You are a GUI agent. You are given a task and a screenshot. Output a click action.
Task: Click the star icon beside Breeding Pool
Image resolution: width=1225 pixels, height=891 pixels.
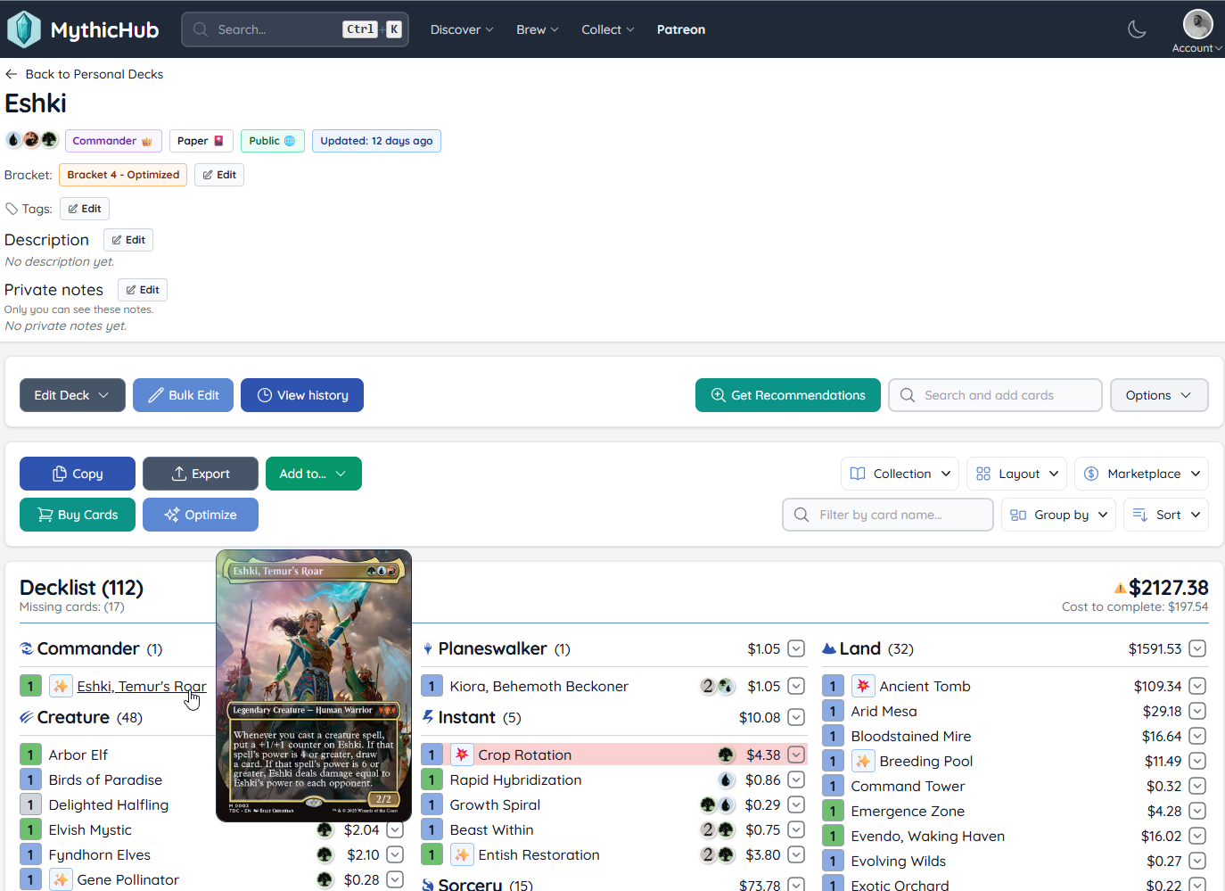tap(863, 761)
